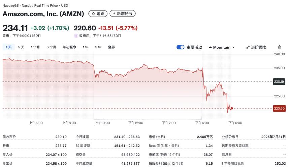Image resolution: width=289 pixels, height=168 pixels.
Task: Expand the Mountain chart type dropdown
Action: 222,47
